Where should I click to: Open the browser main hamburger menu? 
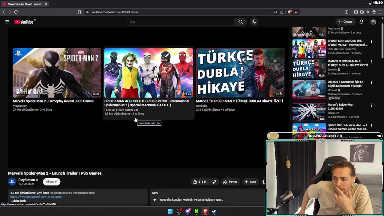pos(380,12)
